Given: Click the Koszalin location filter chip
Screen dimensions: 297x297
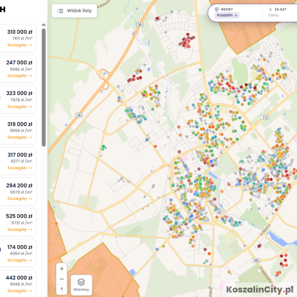Looking at the screenshot, I should [225, 15].
